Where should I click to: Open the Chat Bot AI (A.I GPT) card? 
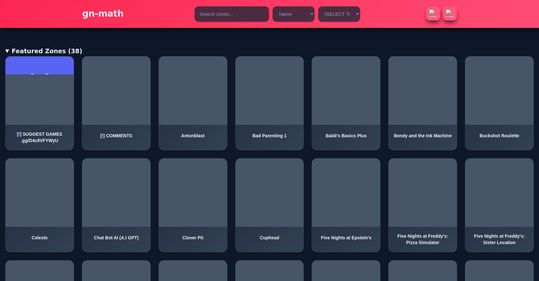[x=116, y=205]
